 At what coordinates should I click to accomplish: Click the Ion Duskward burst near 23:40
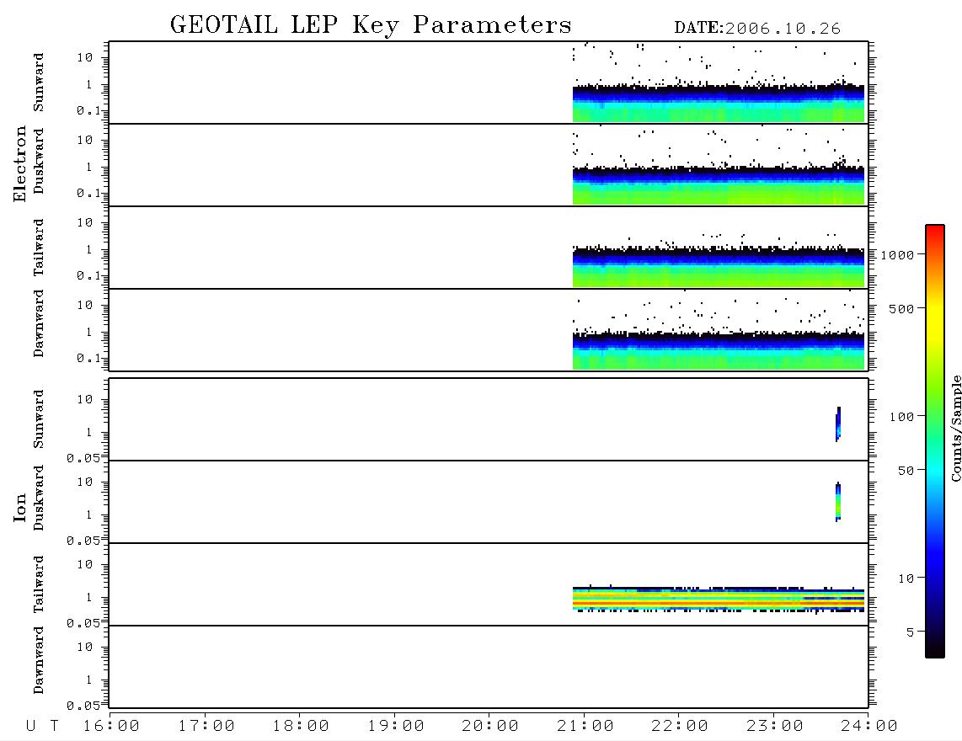pyautogui.click(x=838, y=503)
